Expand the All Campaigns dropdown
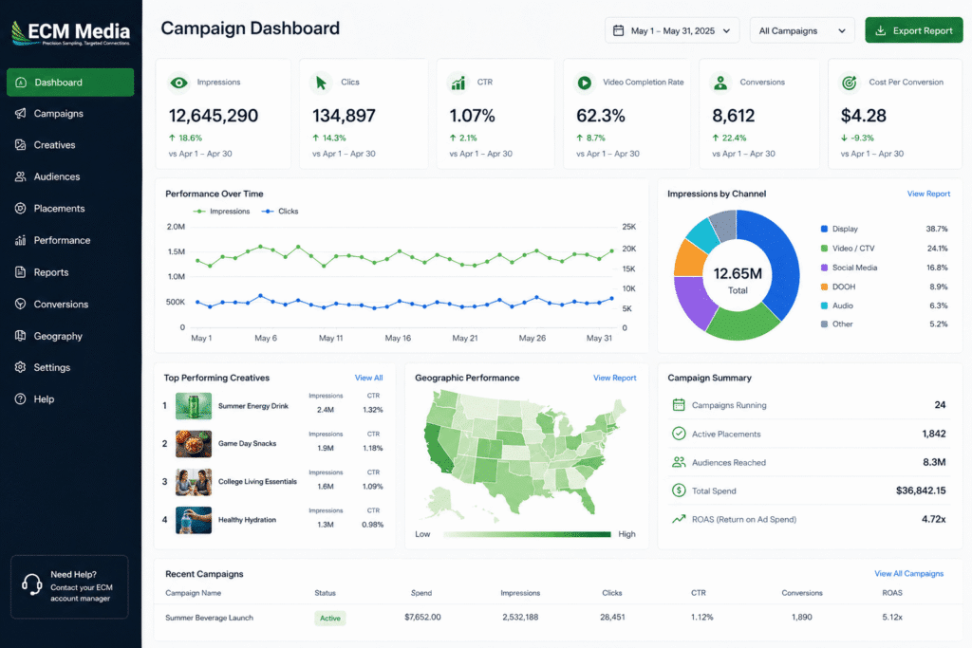Screen dimensions: 972x648 coord(802,30)
